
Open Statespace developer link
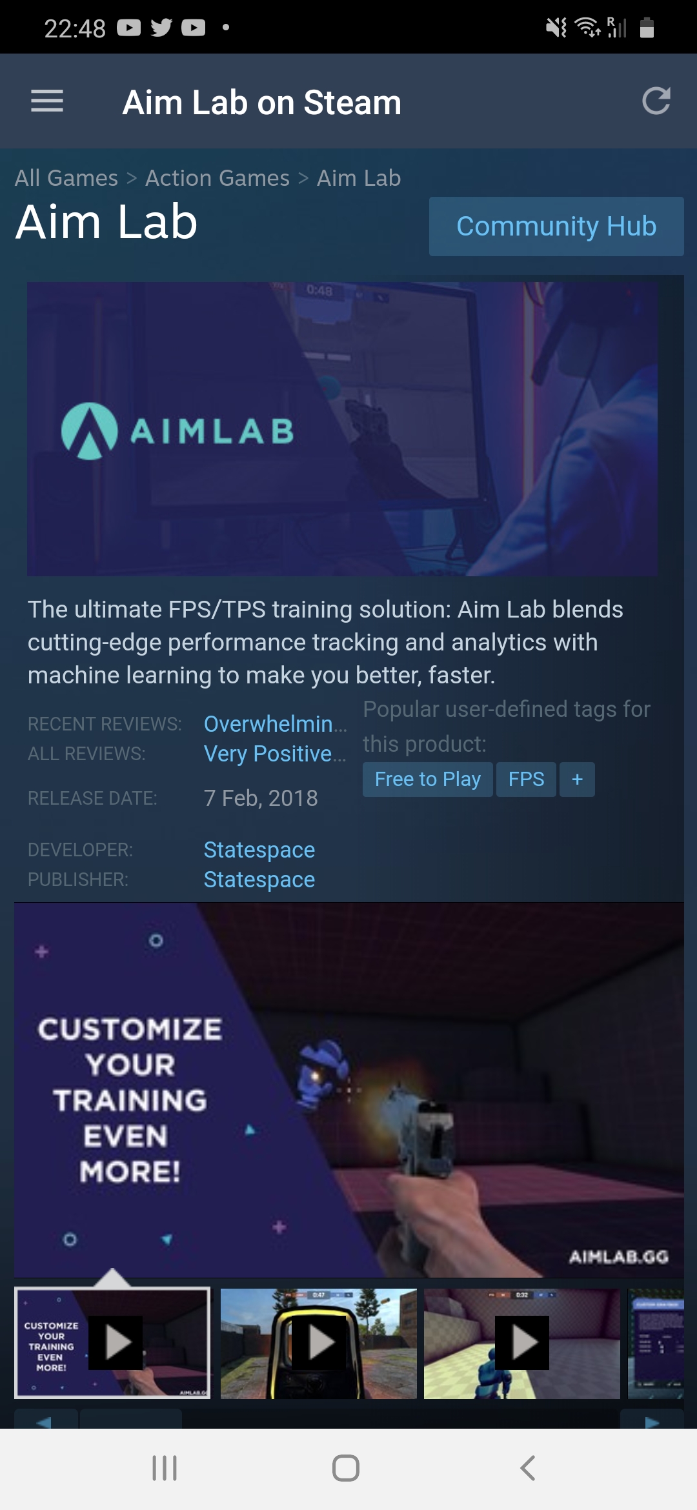259,850
